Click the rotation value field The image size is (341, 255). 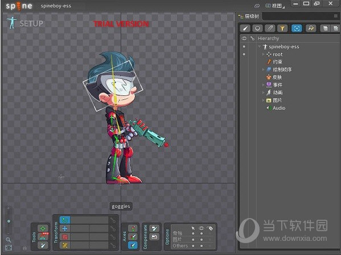click(89, 220)
